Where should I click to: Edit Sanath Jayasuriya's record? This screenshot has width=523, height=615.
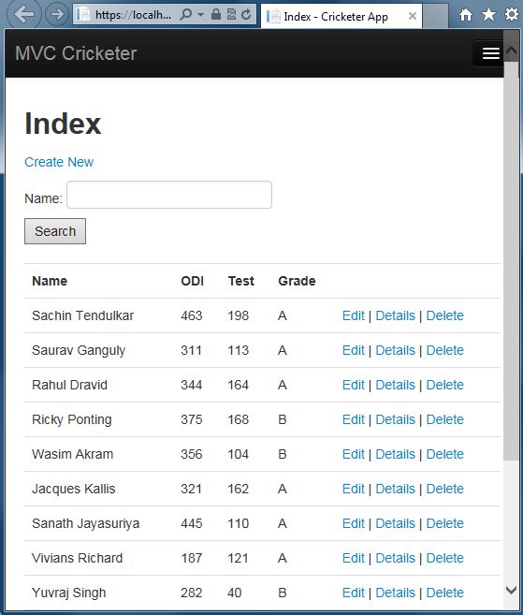354,523
